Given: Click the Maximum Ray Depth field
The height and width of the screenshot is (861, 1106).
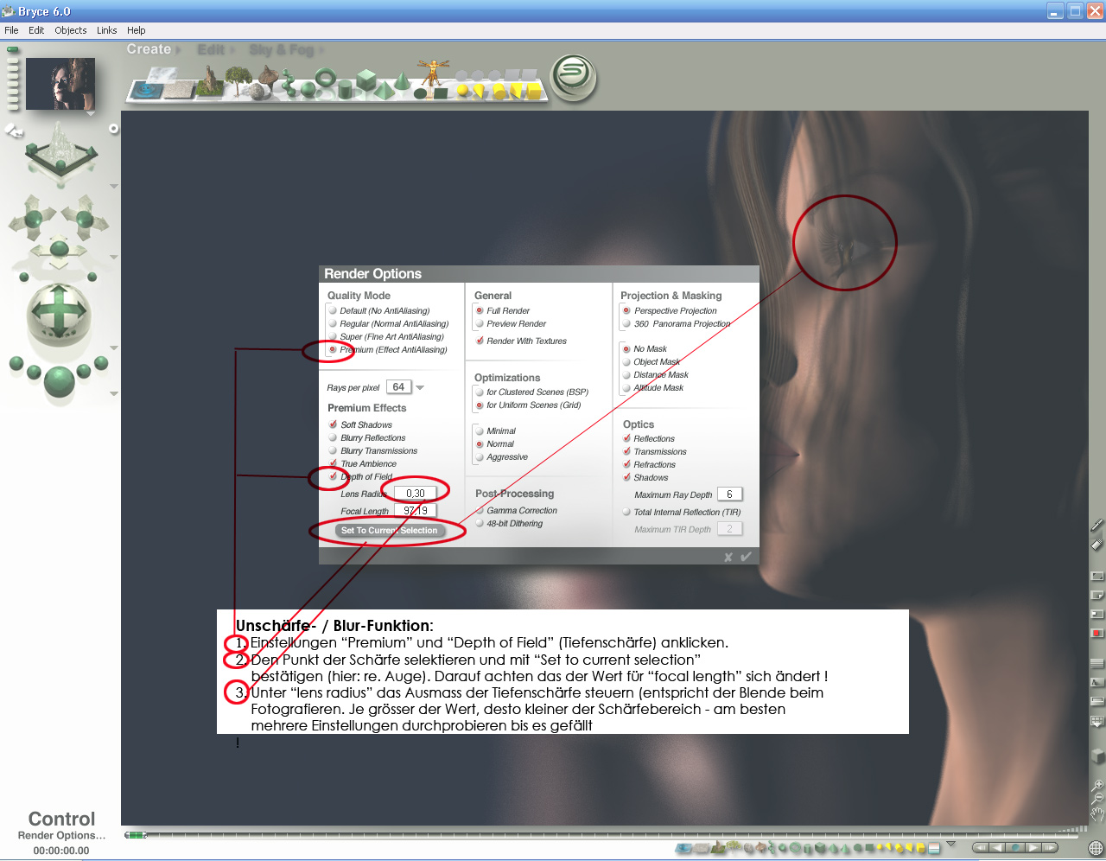Looking at the screenshot, I should [729, 494].
